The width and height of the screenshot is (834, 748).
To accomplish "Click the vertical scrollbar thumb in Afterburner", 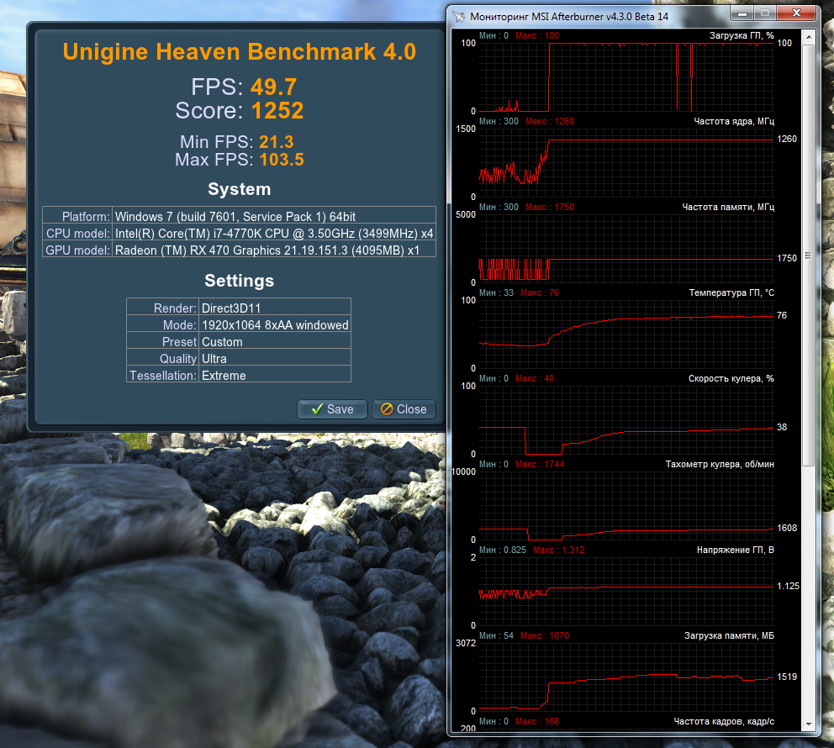I will pyautogui.click(x=809, y=255).
